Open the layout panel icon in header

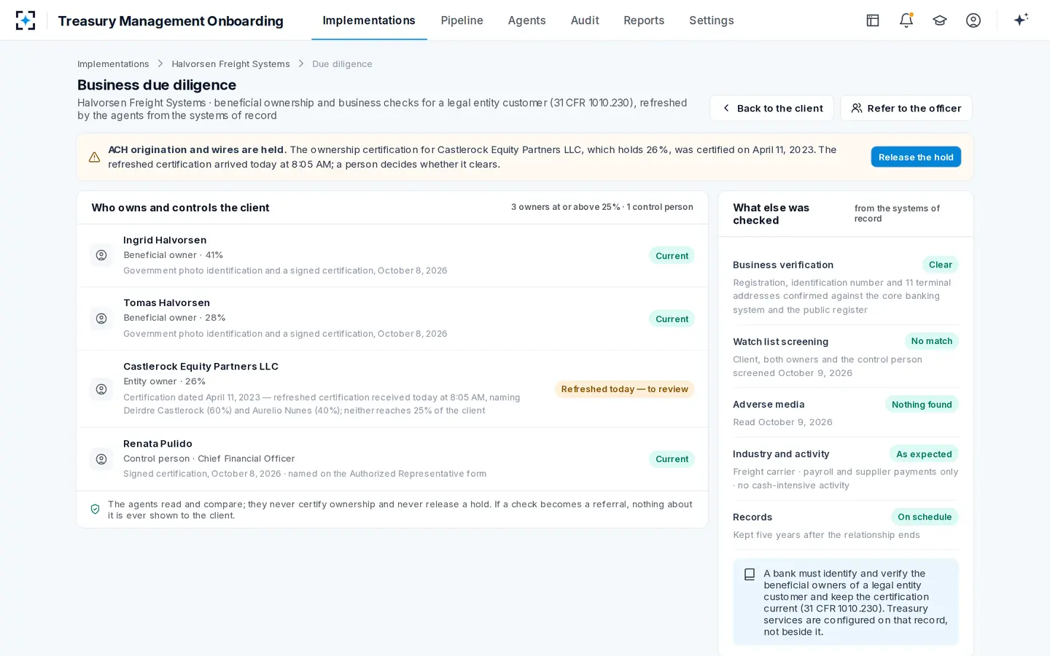(873, 20)
